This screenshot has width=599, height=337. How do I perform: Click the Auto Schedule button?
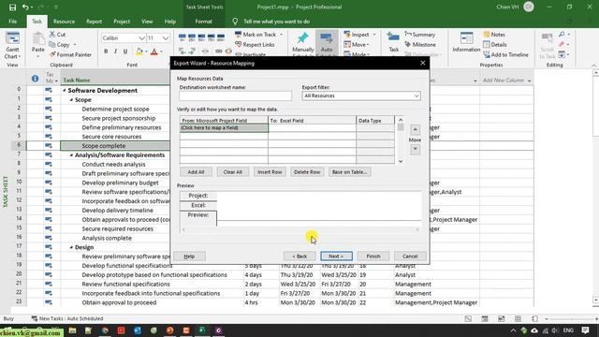(327, 44)
